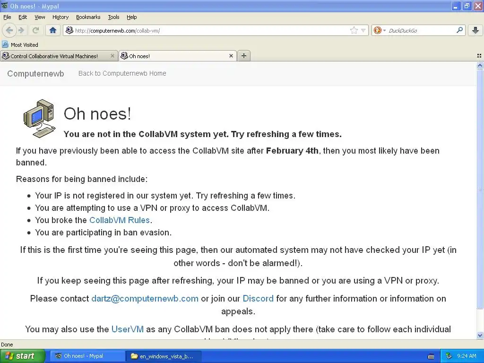Open the en_windows_vista taskbar folder window

pos(164,356)
